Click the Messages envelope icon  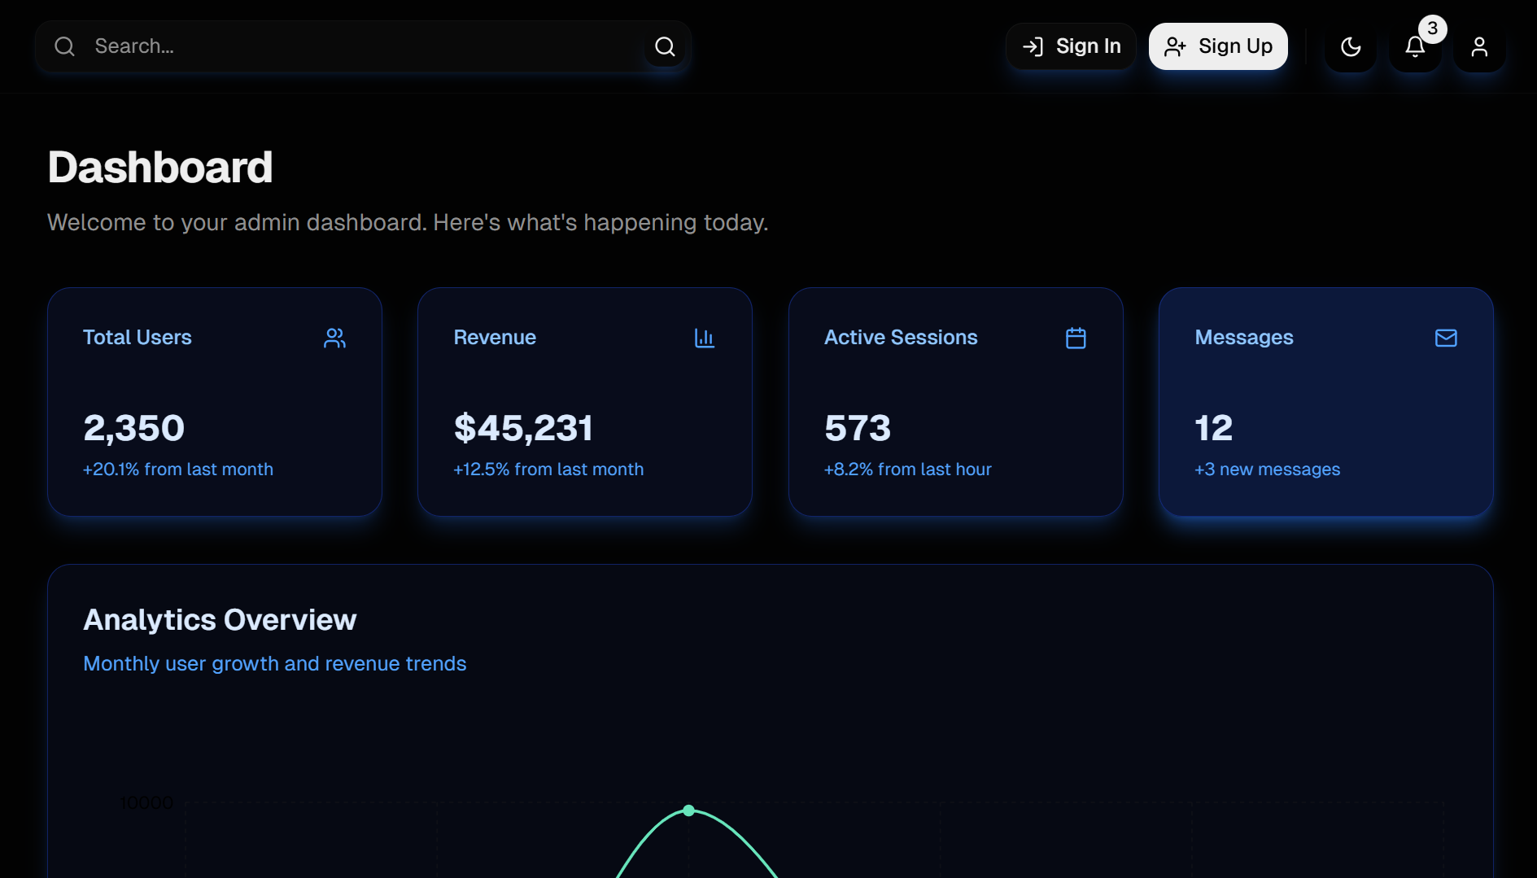coord(1446,338)
